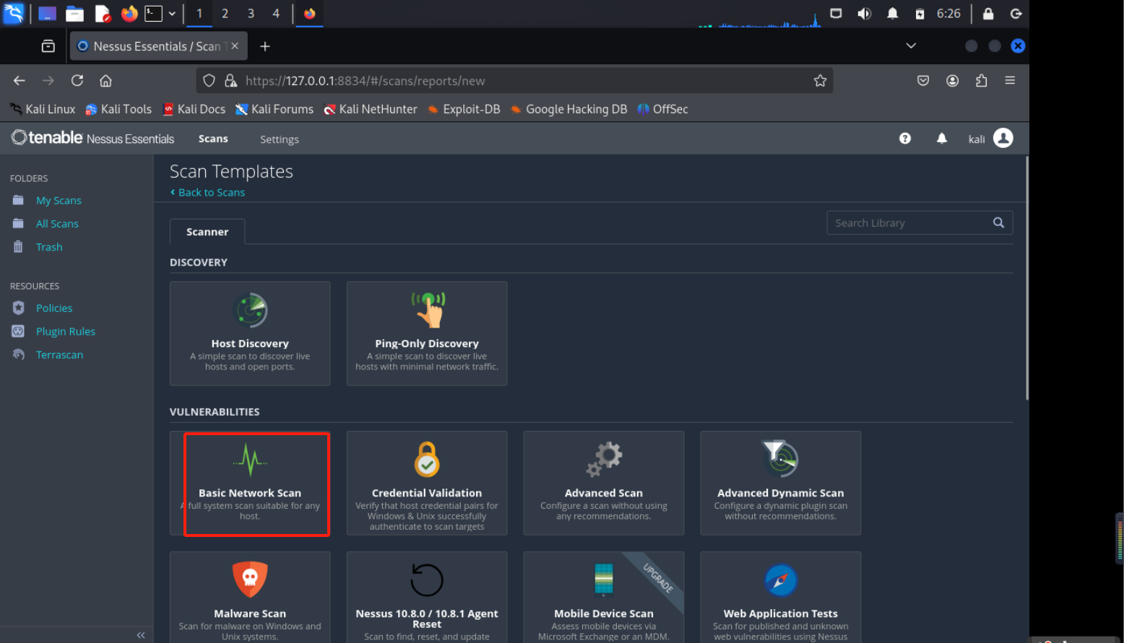
Task: Open Plugin Rules resource
Action: click(x=66, y=331)
